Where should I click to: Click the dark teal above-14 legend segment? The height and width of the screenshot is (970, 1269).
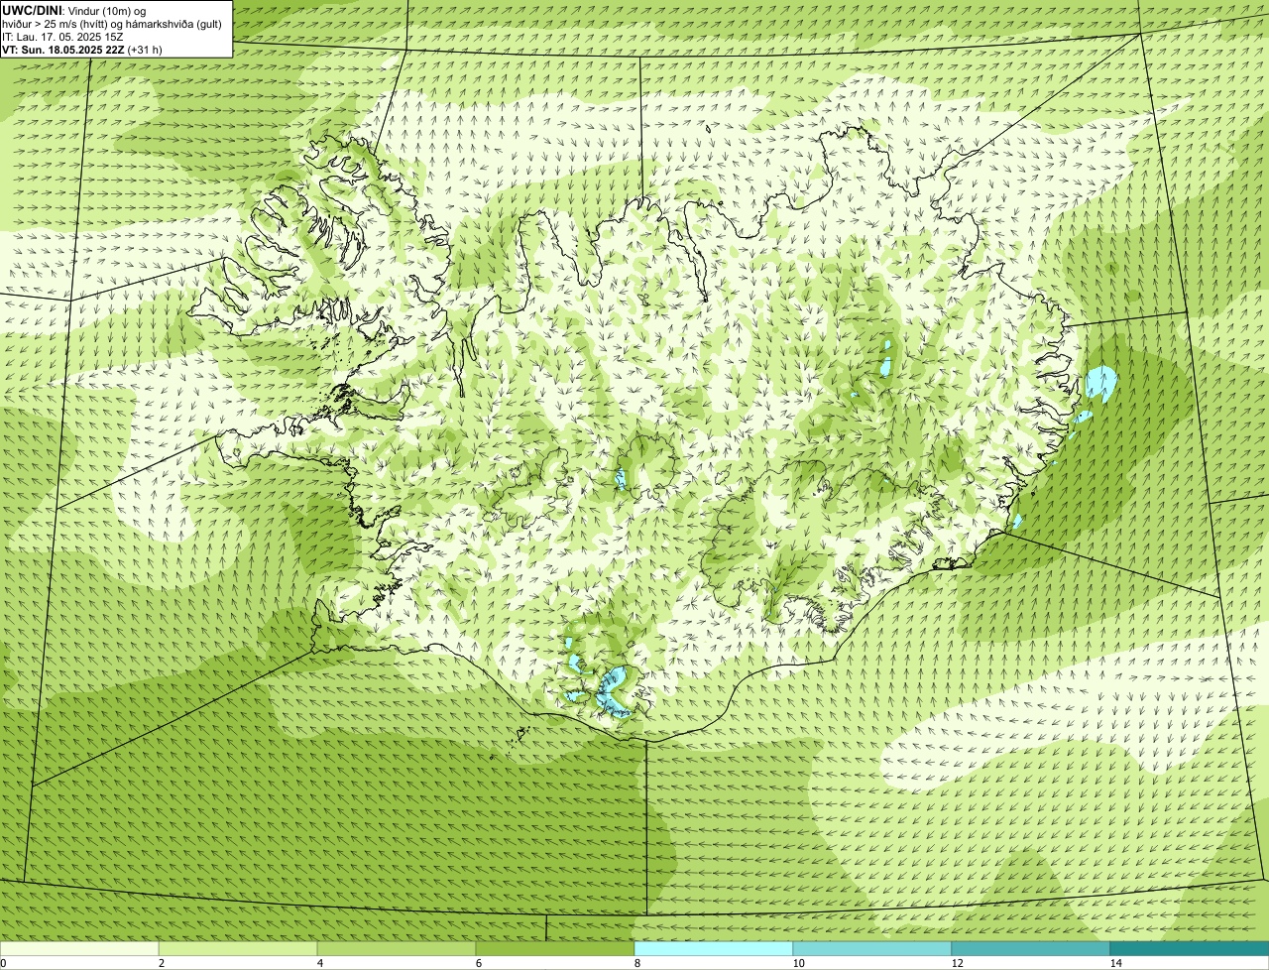pyautogui.click(x=1190, y=948)
